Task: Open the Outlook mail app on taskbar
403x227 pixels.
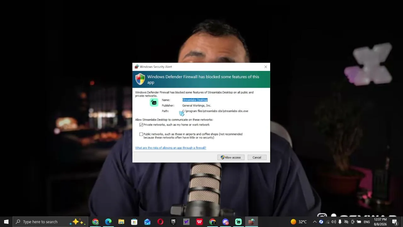Action: coord(147,222)
